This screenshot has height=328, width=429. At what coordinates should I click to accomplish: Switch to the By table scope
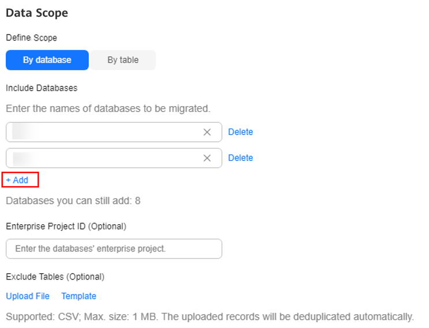click(x=123, y=60)
